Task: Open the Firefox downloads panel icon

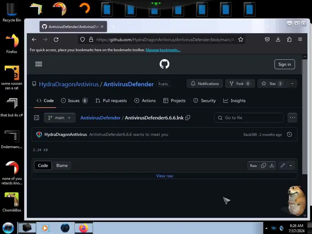Action: (278, 39)
